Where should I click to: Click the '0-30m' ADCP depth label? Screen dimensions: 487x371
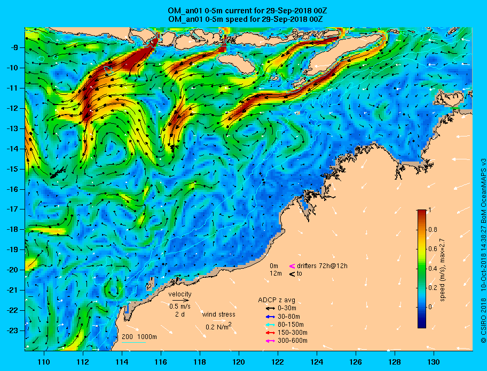click(x=287, y=309)
